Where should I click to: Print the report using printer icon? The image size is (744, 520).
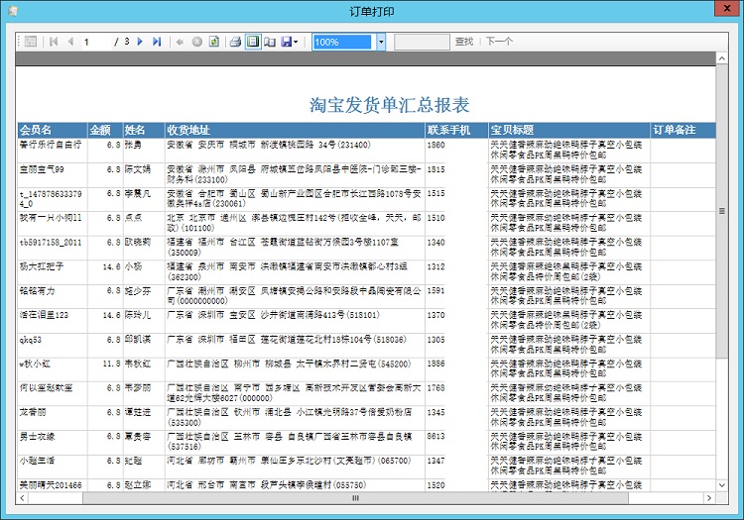click(235, 42)
